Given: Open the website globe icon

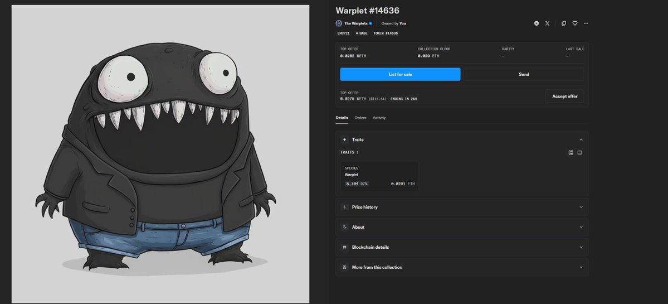Looking at the screenshot, I should click(536, 23).
